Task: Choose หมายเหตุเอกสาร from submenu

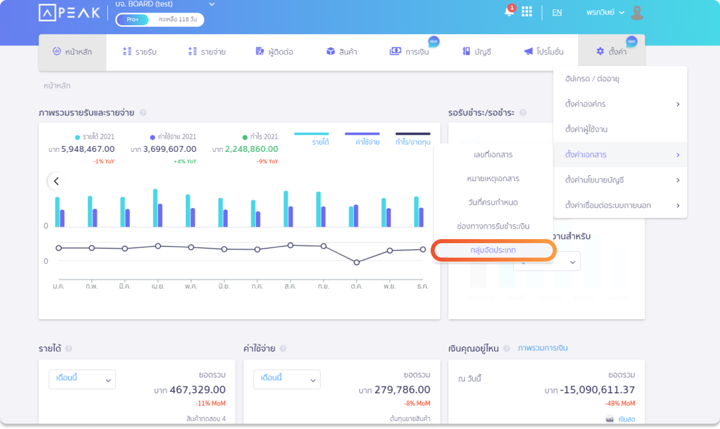Action: point(493,179)
